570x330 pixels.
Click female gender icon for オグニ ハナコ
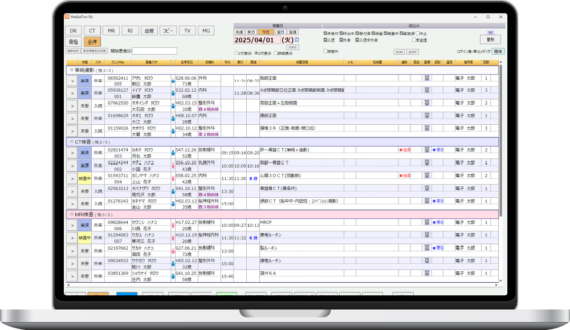point(173,165)
